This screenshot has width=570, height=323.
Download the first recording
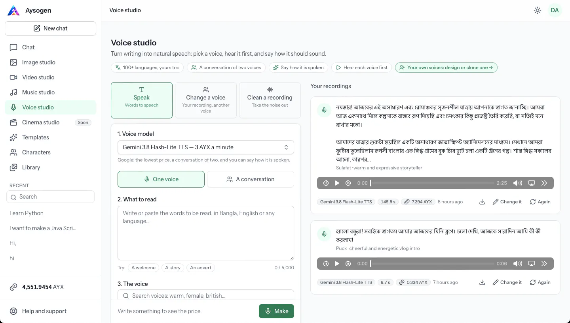(x=482, y=202)
